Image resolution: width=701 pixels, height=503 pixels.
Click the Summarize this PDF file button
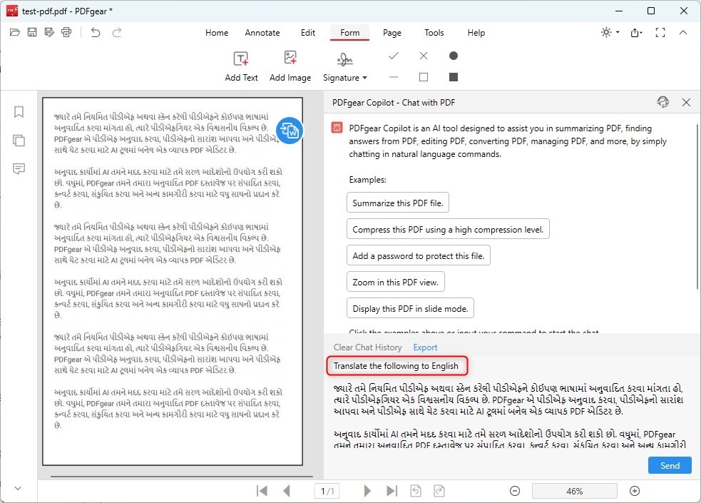397,203
